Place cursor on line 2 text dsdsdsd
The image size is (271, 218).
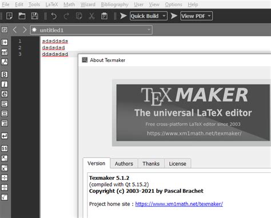coord(53,47)
